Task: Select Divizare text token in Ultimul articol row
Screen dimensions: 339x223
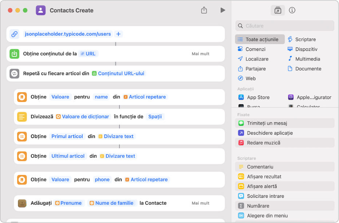Action: (x=118, y=156)
